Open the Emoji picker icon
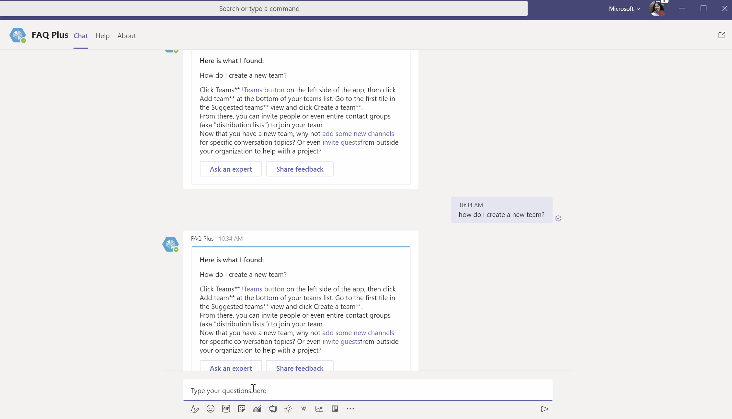 pyautogui.click(x=211, y=408)
